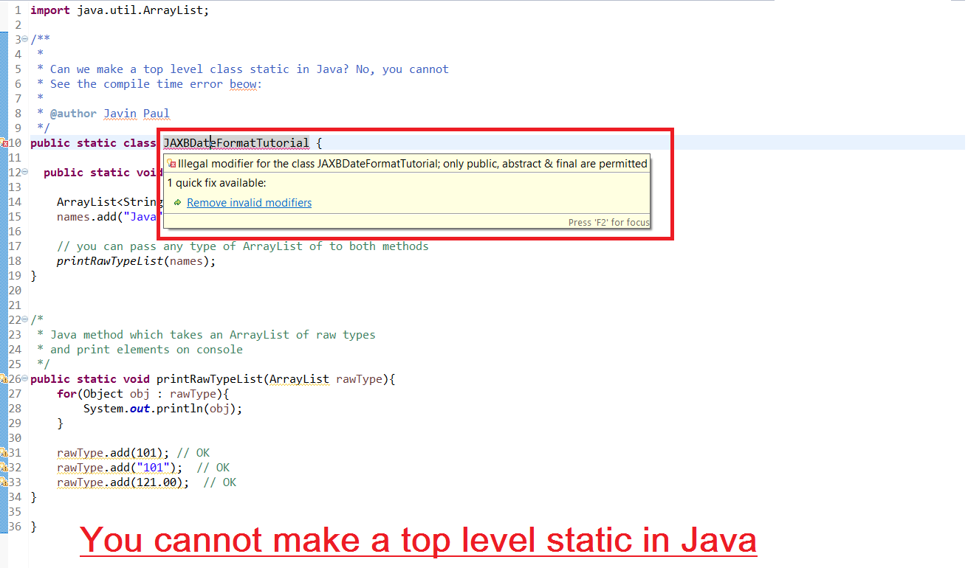Click the warning marker beside line 32

point(4,468)
